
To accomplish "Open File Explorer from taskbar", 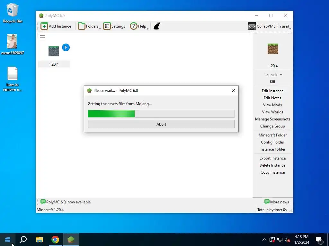I will [39, 240].
